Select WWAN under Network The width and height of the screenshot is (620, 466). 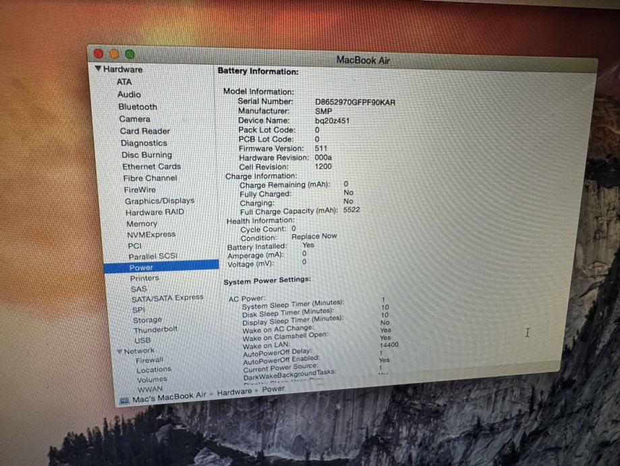[x=150, y=389]
